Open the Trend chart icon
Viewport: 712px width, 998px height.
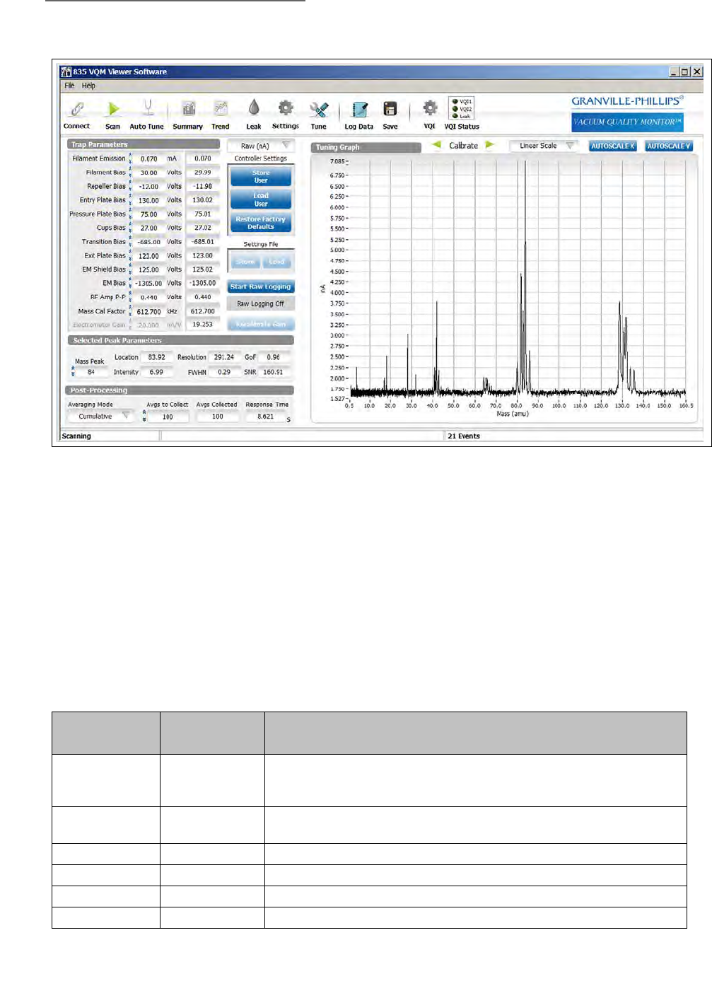coord(221,108)
